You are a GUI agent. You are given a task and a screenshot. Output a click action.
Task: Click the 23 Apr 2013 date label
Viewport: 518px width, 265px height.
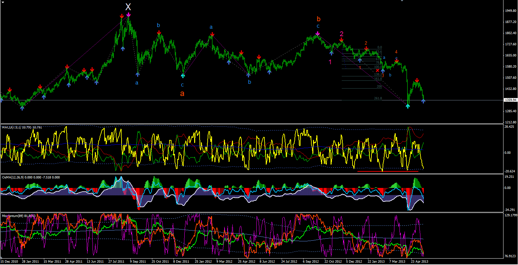pyautogui.click(x=419, y=262)
